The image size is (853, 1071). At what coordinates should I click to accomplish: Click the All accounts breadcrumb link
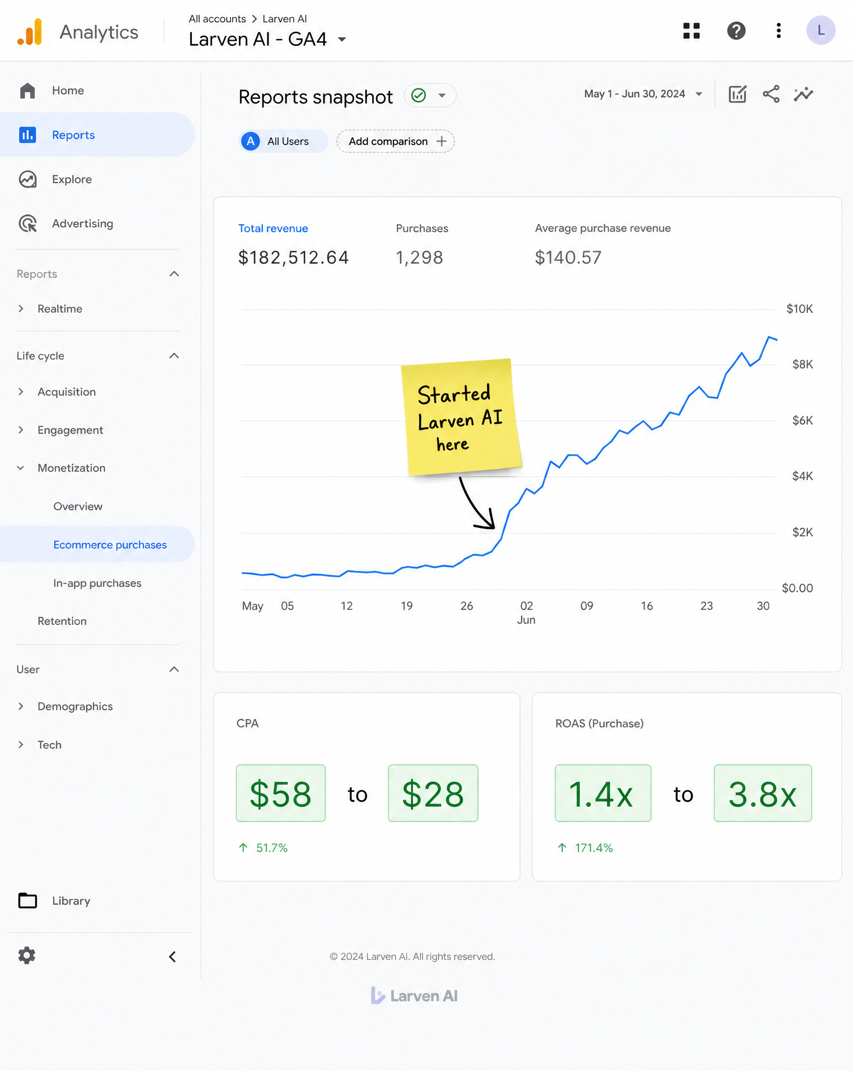click(217, 19)
